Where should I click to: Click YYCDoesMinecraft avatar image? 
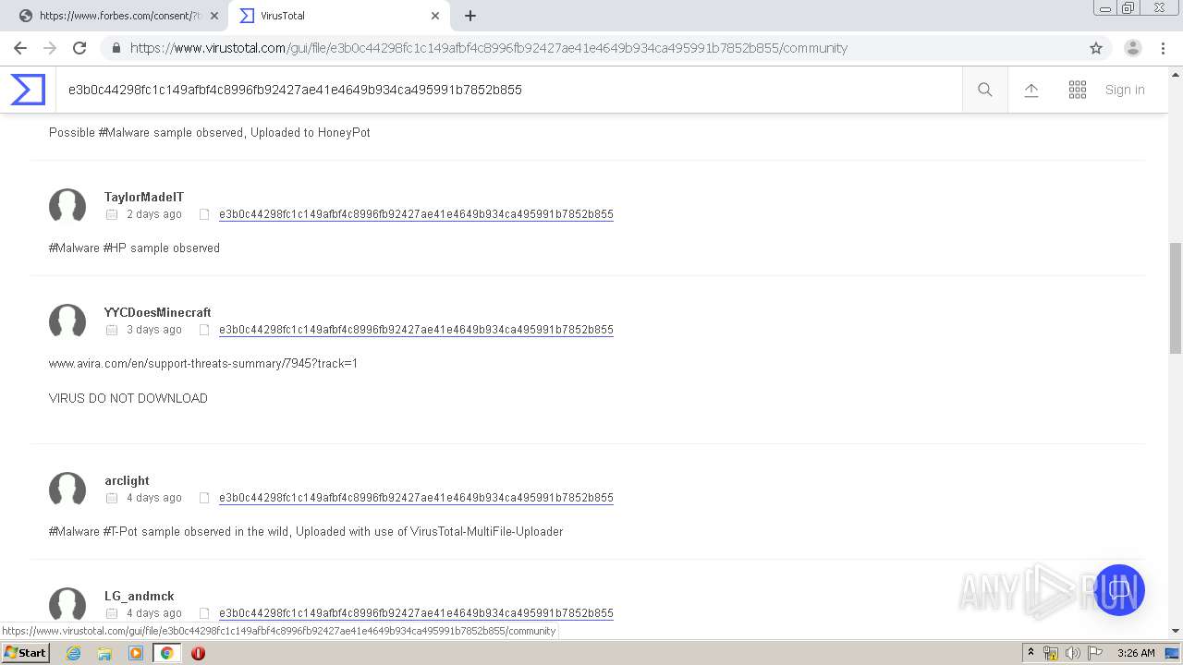(67, 321)
